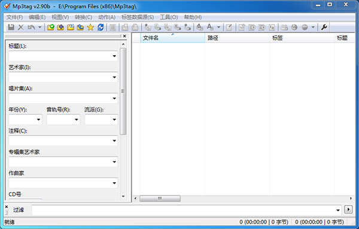Expand the 年份(Y) dropdown

click(x=38, y=119)
